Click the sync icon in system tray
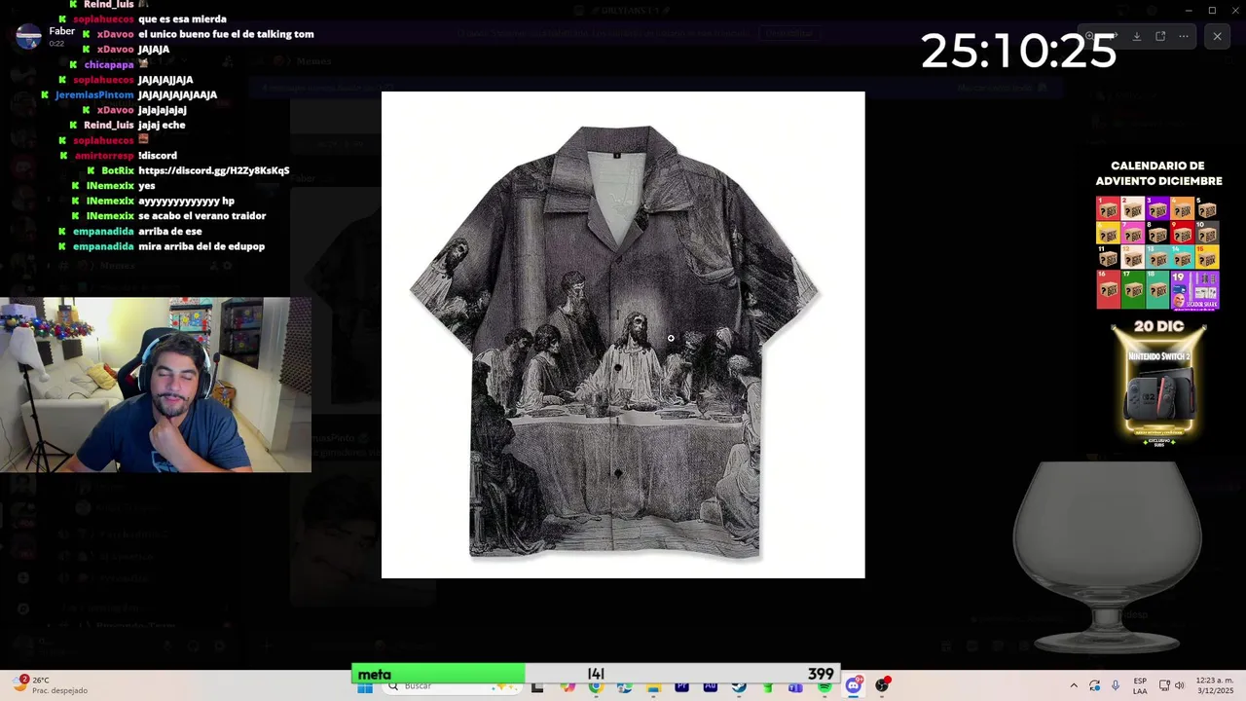 click(x=1094, y=685)
